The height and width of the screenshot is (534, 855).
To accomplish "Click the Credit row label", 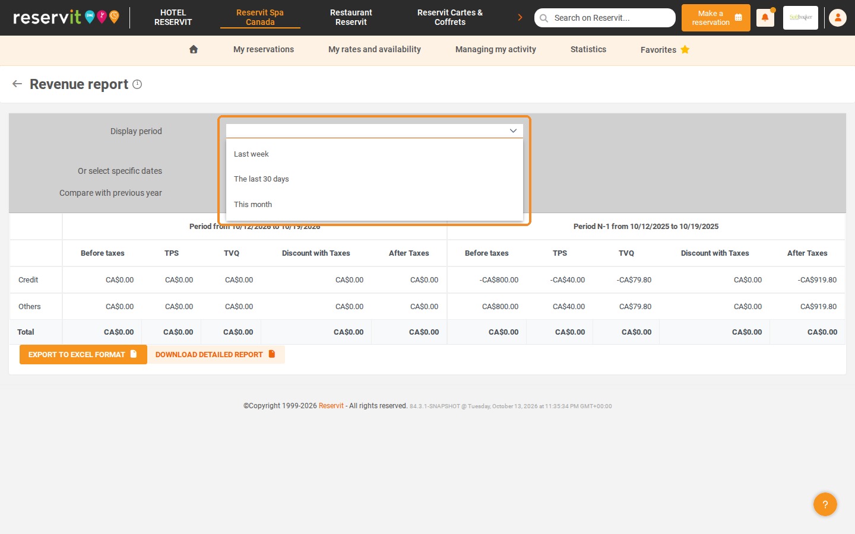I will [x=28, y=280].
